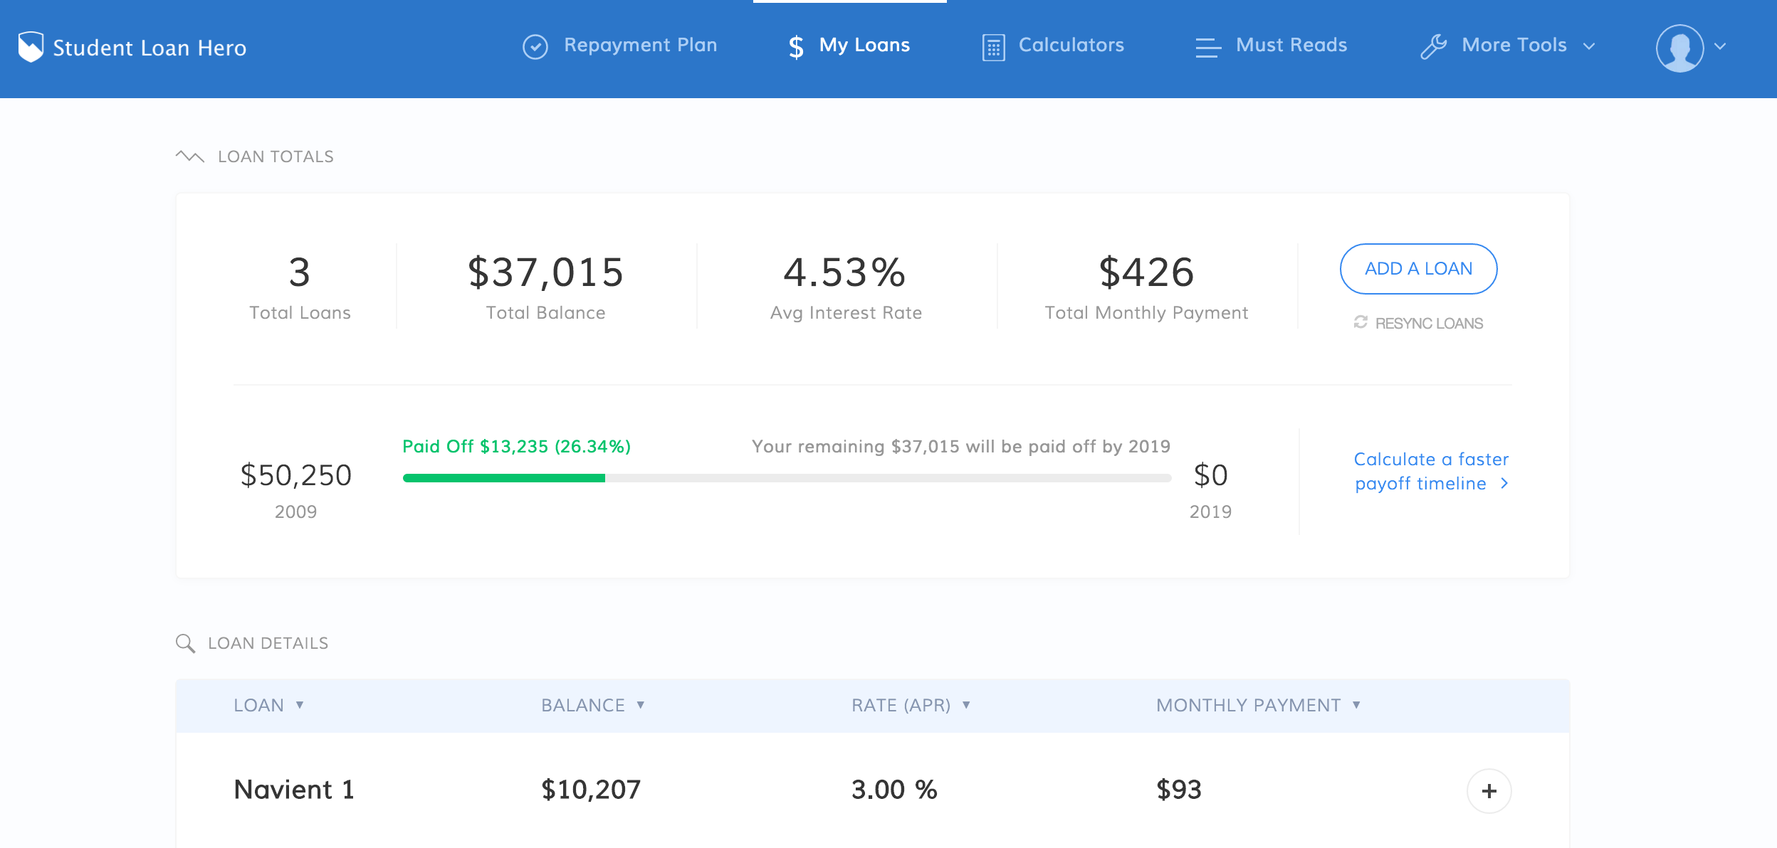This screenshot has height=848, width=1777.
Task: Click the Resync Loans refresh icon
Action: coord(1361,322)
